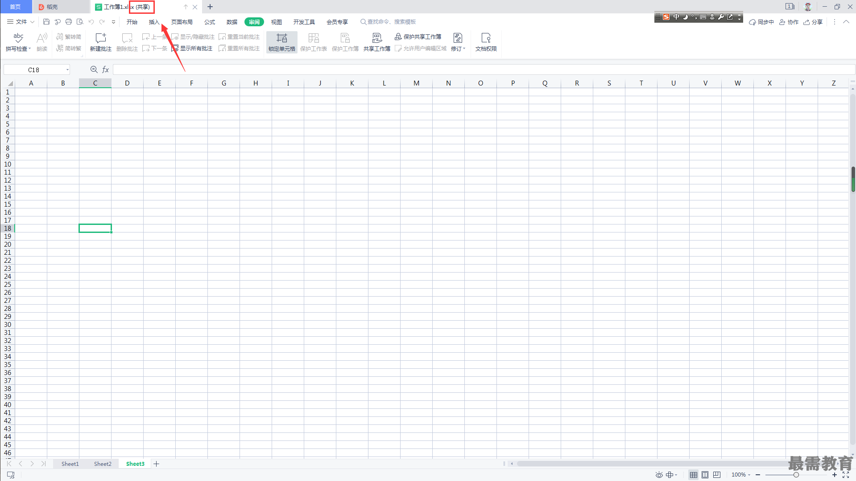Image resolution: width=856 pixels, height=481 pixels.
Task: Click the print icon in quick toolbar
Action: click(x=69, y=21)
